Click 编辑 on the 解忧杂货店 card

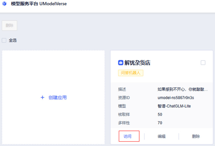click(161, 137)
